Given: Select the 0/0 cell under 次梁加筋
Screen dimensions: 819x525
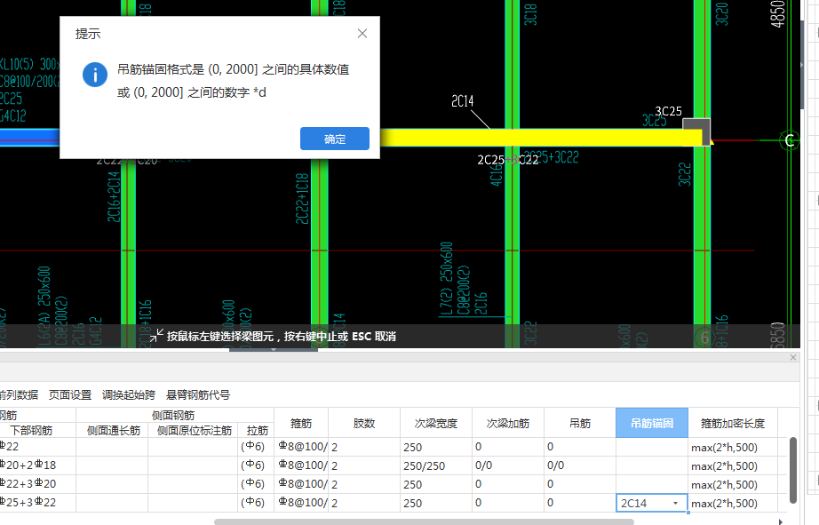Looking at the screenshot, I should (x=508, y=465).
